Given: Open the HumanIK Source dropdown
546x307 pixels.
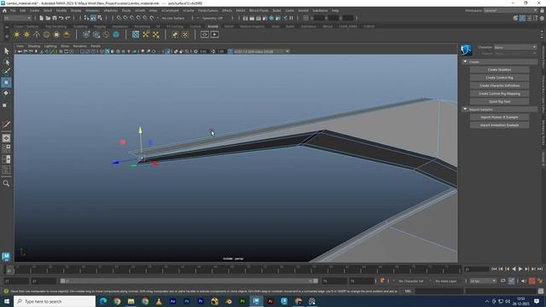Looking at the screenshot, I should pos(515,53).
